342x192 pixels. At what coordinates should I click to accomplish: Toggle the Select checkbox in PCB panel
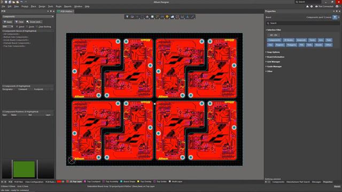[17, 27]
